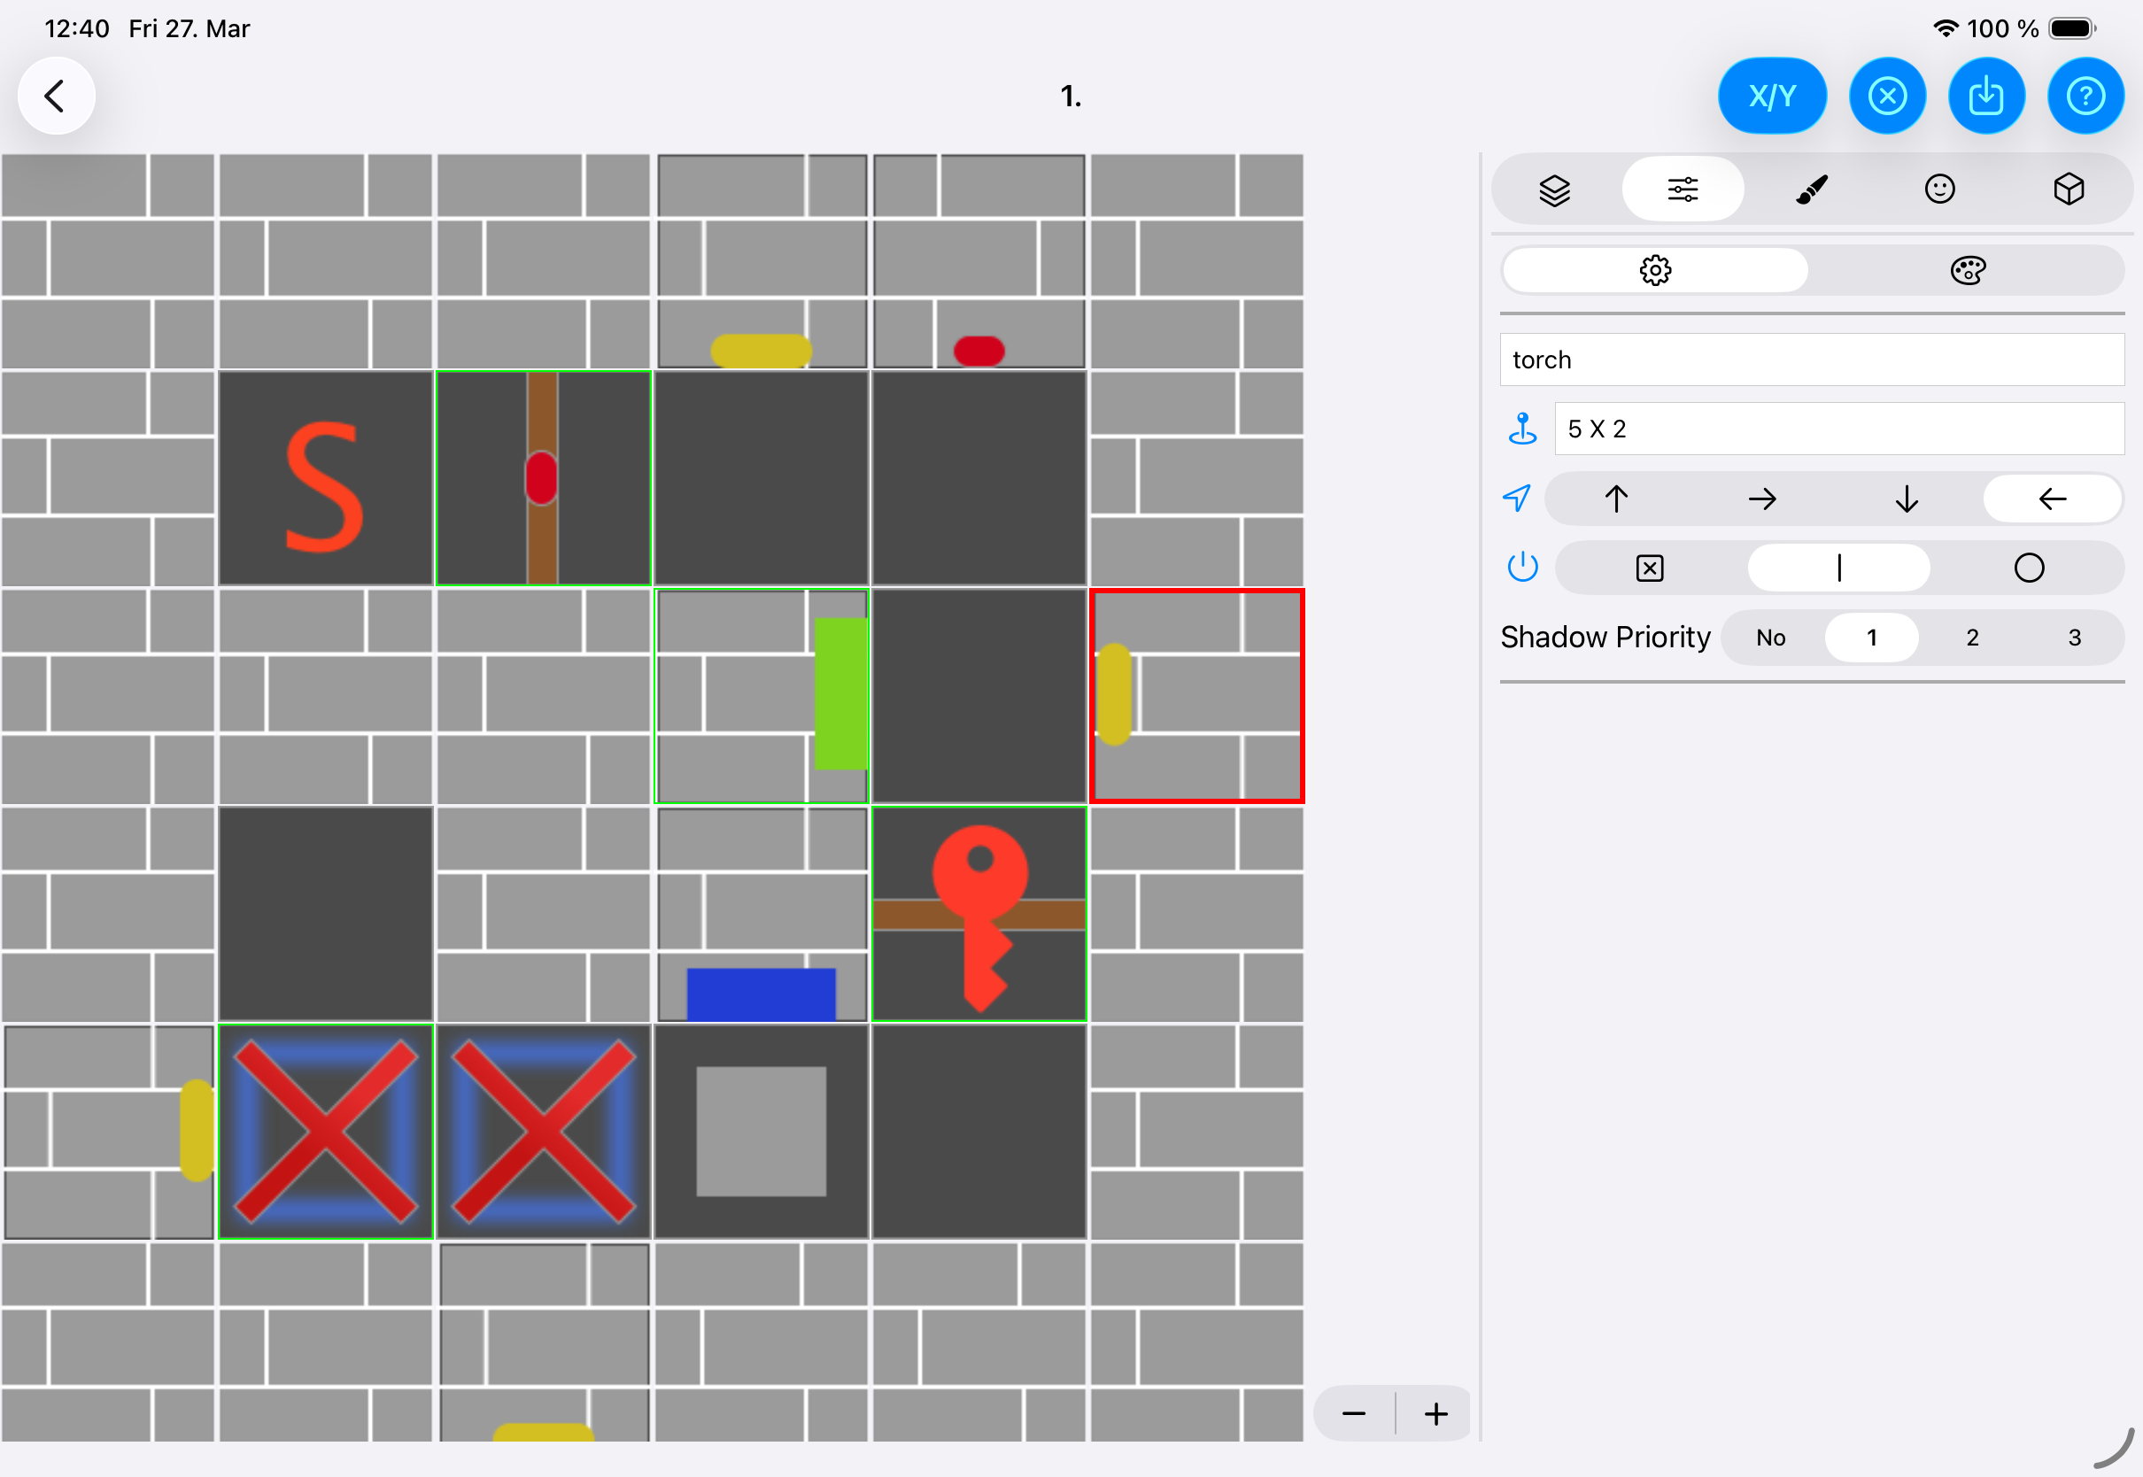Image resolution: width=2143 pixels, height=1477 pixels.
Task: Switch to the gear settings tab
Action: pyautogui.click(x=1655, y=269)
